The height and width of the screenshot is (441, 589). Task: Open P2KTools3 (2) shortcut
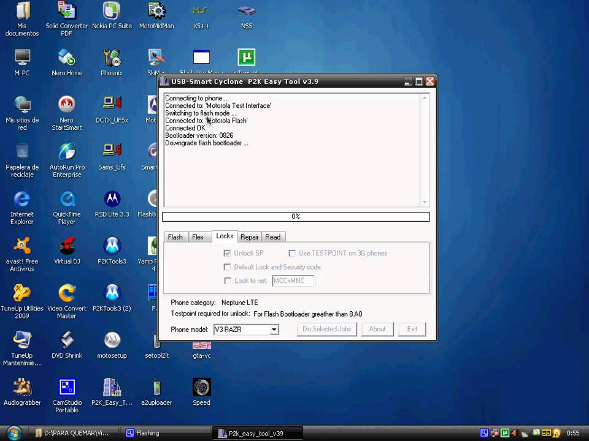[x=112, y=298]
